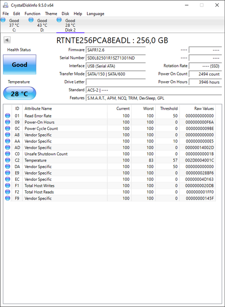225x307 pixels.
Task: Open the Function menu
Action: coord(32,14)
